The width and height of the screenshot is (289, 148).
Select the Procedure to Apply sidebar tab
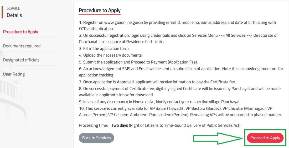[x=20, y=32]
